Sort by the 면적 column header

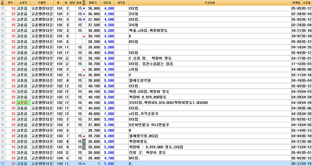[x=10, y=3]
